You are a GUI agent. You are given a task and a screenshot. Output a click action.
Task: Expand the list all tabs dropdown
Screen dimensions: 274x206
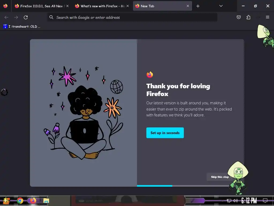point(221,6)
